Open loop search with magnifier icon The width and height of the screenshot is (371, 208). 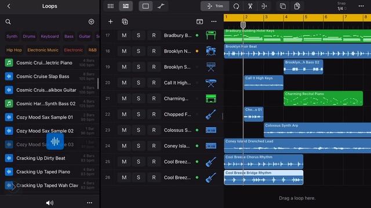pos(8,22)
